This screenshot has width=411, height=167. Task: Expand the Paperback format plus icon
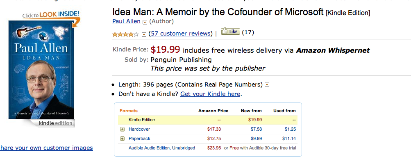point(122,138)
